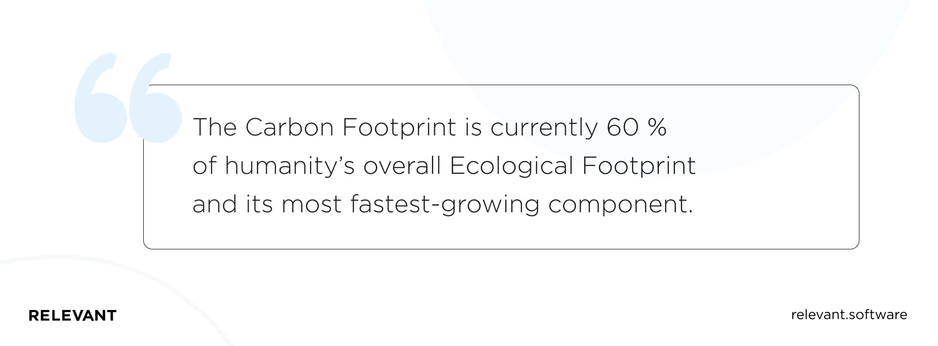
Task: Click the word "most" in the quote
Action: [x=311, y=204]
